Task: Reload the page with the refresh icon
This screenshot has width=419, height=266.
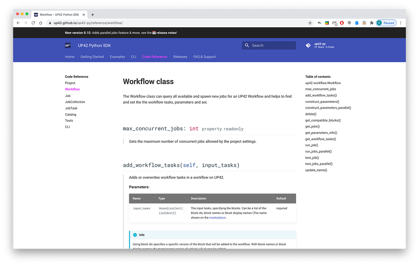Action: [x=33, y=22]
